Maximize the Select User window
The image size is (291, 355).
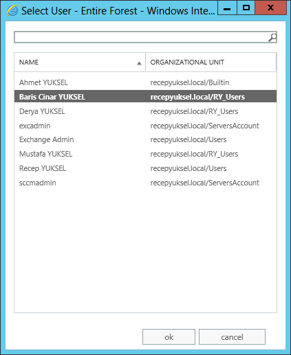point(246,8)
